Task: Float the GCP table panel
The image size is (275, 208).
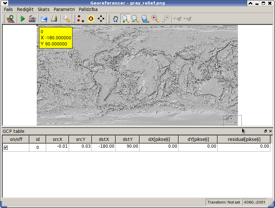Action: [x=266, y=131]
